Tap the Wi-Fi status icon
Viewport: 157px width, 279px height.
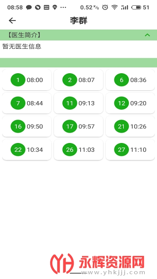pos(114,7)
